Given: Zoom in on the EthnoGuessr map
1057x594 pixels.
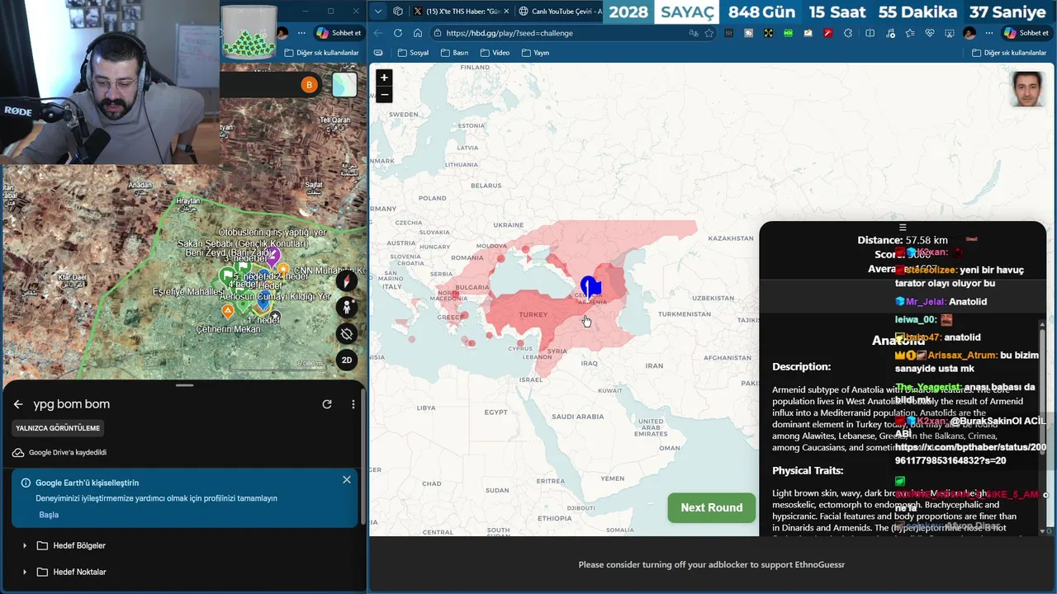Looking at the screenshot, I should pos(384,78).
